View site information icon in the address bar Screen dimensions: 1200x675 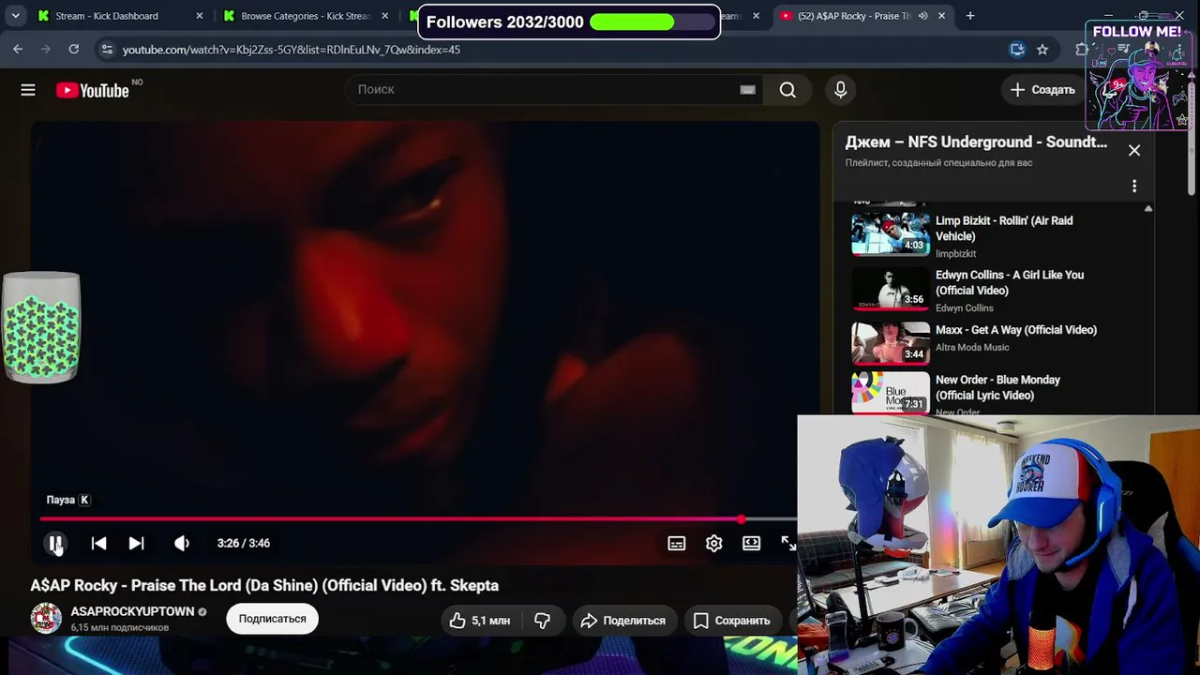click(107, 50)
